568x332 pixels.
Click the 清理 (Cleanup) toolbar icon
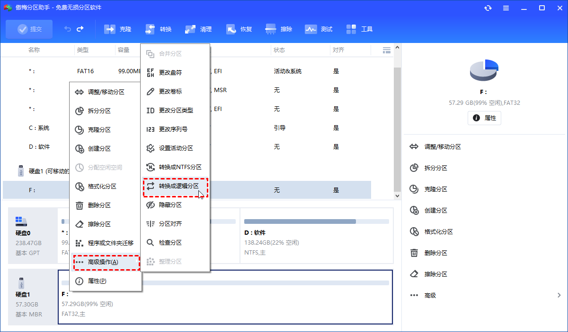pos(198,29)
